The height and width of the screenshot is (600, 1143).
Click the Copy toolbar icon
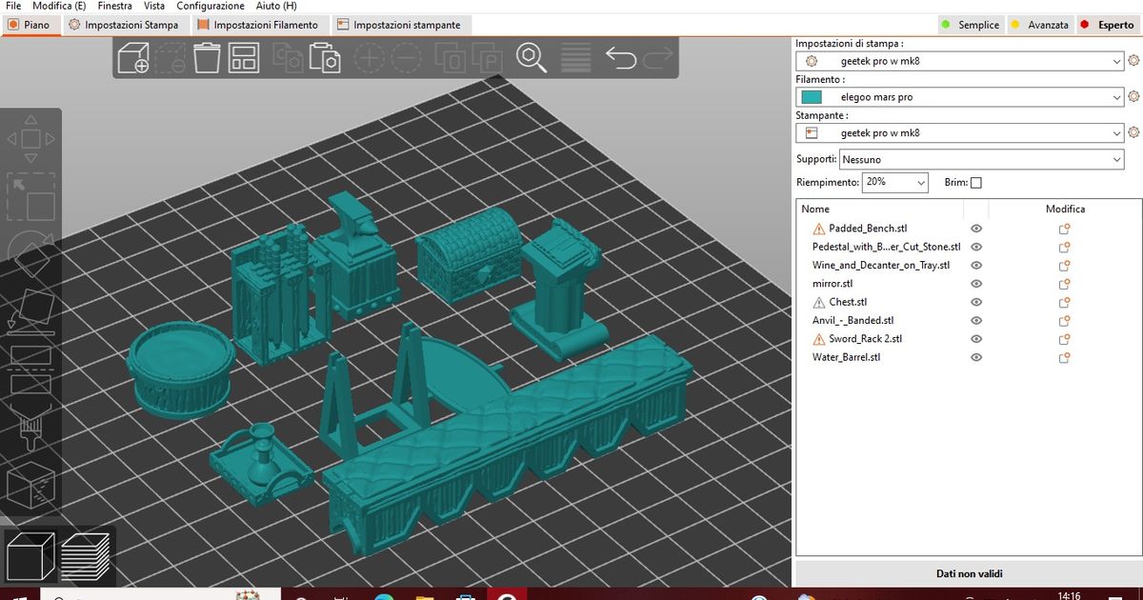point(291,58)
